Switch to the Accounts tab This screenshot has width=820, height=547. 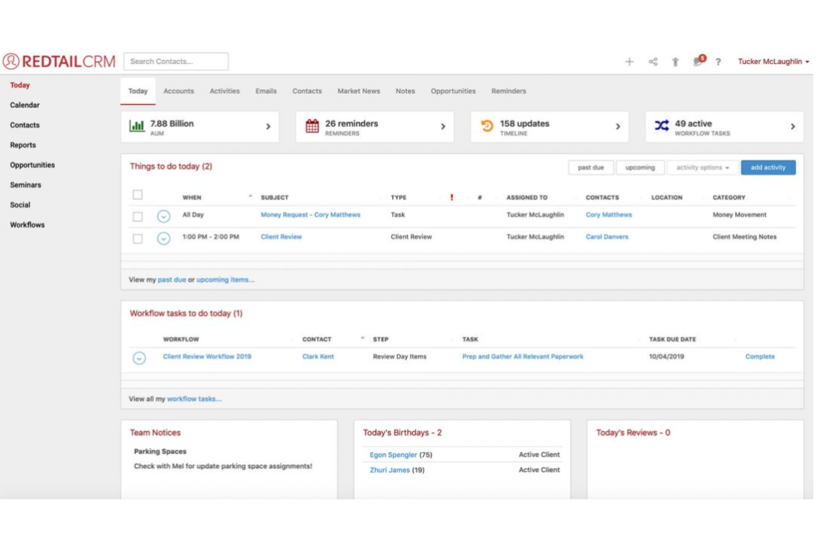(178, 91)
